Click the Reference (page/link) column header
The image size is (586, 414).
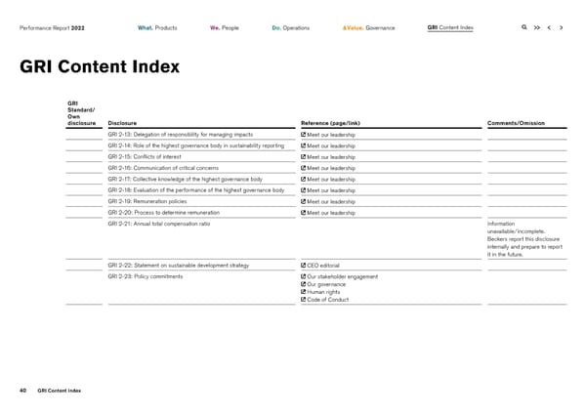click(x=330, y=123)
